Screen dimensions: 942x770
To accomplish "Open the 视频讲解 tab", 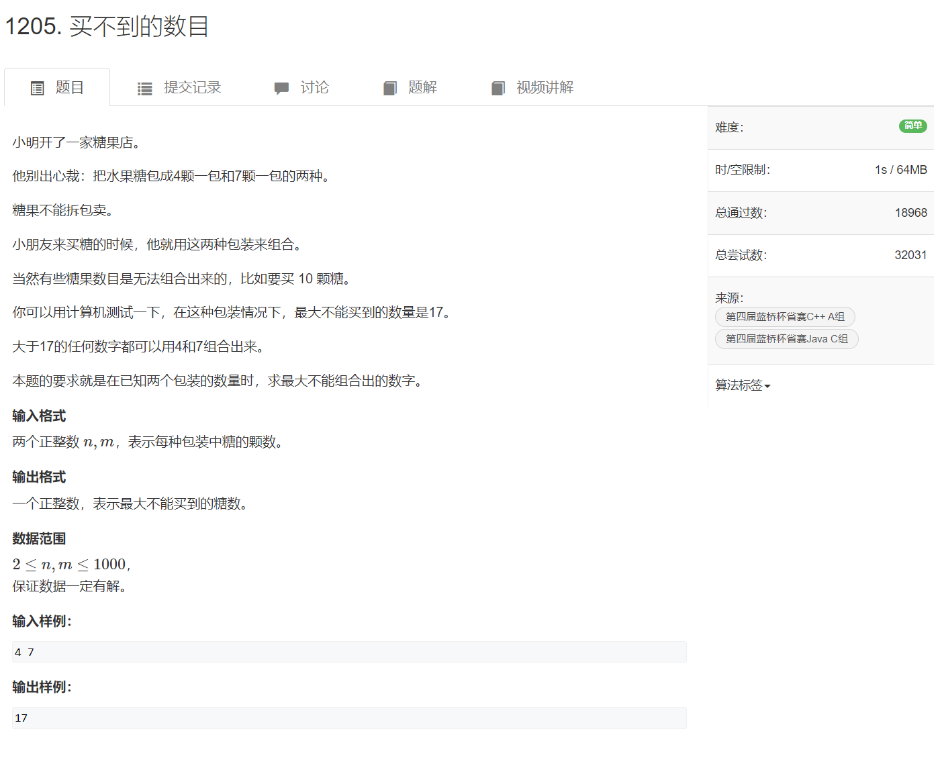I will (x=532, y=87).
